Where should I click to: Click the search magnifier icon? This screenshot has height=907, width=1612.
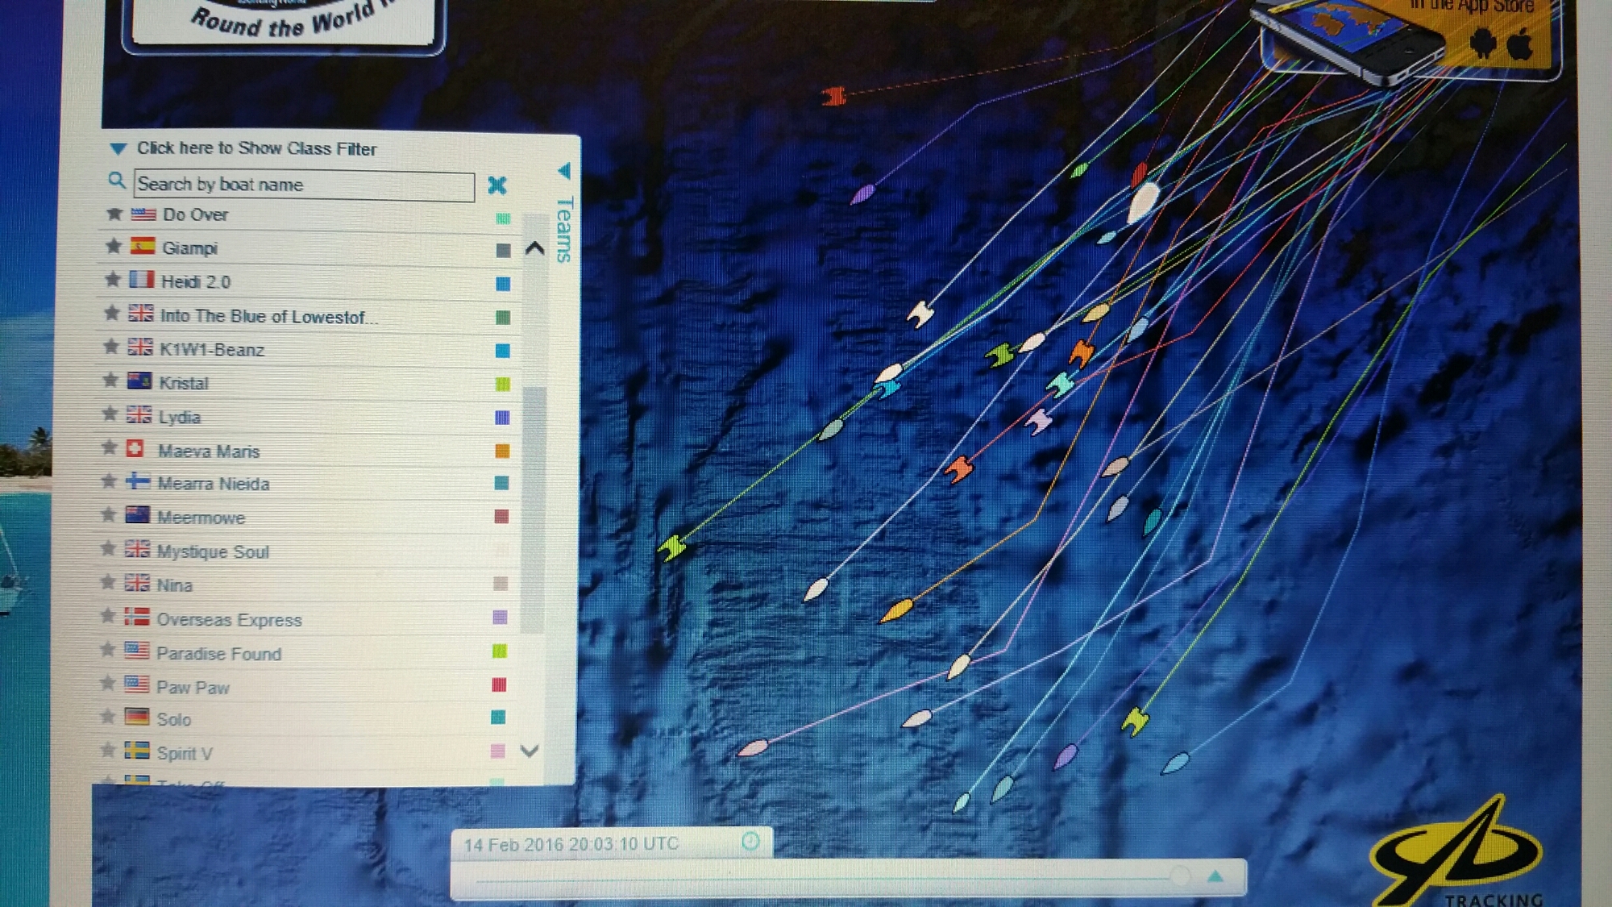pyautogui.click(x=117, y=181)
